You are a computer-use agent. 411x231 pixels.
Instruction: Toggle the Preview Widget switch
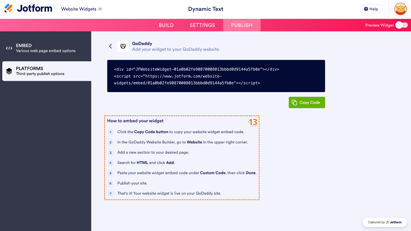coord(402,25)
